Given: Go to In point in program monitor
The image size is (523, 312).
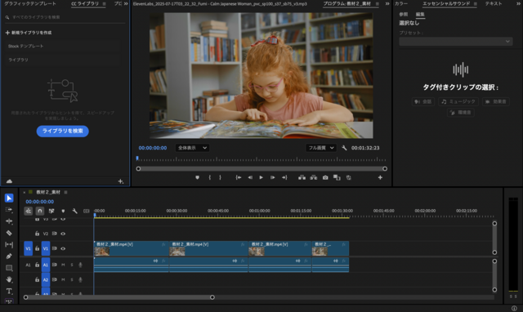Looking at the screenshot, I should tap(238, 178).
